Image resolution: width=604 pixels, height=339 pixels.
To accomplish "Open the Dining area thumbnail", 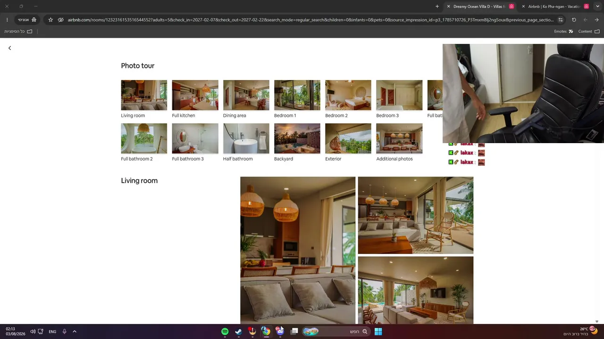I will [x=246, y=95].
